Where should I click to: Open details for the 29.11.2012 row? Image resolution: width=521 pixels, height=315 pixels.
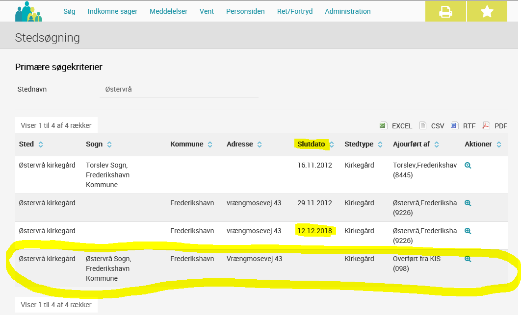point(468,203)
